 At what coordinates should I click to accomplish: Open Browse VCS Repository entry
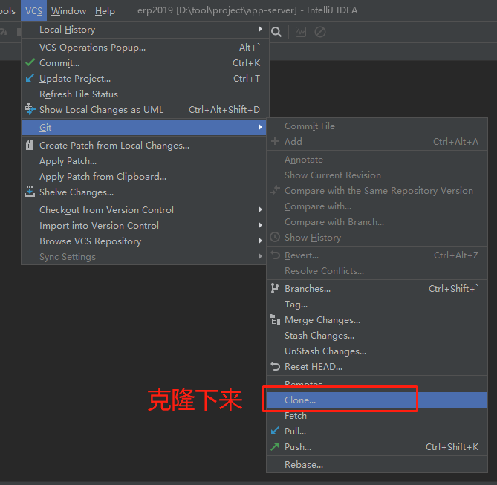coord(143,241)
